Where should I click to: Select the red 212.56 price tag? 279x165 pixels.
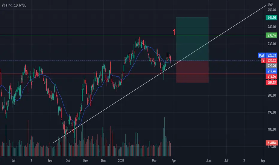(x=271, y=76)
